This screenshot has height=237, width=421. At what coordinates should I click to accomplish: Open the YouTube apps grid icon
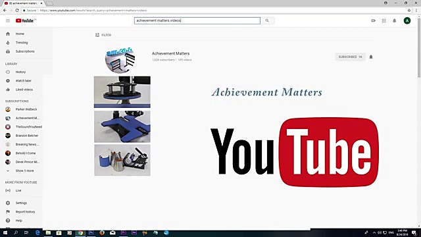tap(384, 20)
